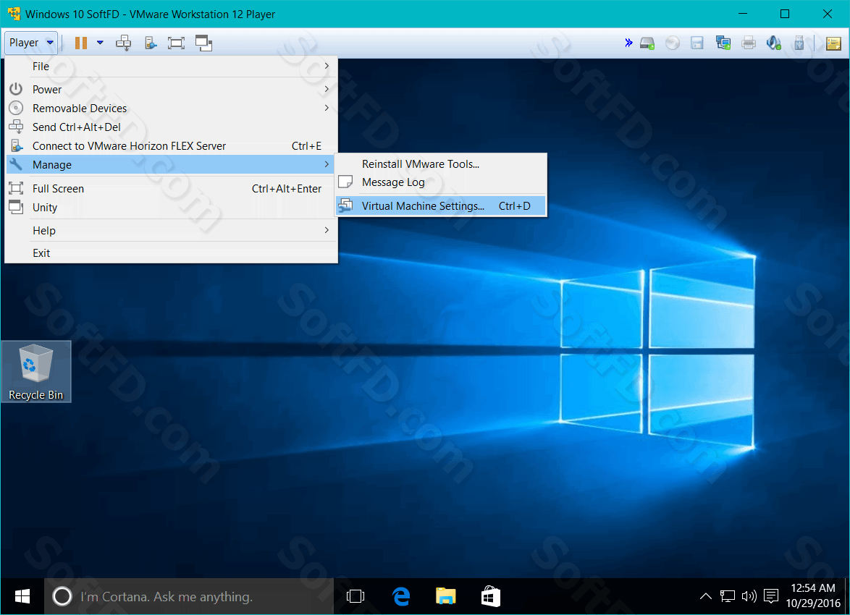The height and width of the screenshot is (615, 850).
Task: Click the taskbar clock showing 12:54 AM
Action: coord(813,595)
